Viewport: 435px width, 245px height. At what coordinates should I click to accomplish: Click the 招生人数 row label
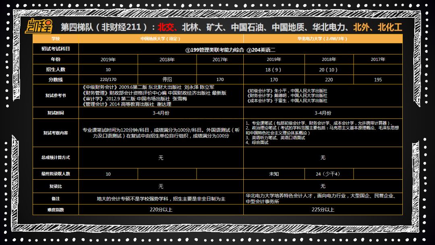point(56,70)
